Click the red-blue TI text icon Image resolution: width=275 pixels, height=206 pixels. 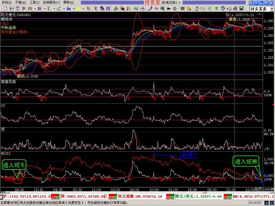88,8
